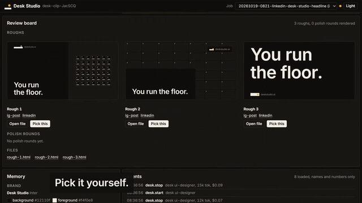
Task: Select the desk.stop 12k tok event row
Action: 241,201
